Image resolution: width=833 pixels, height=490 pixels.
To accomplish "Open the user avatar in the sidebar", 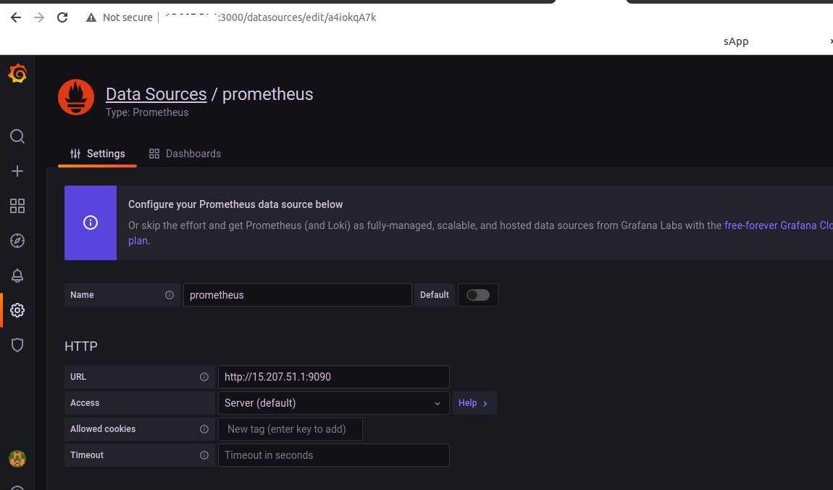I will coord(17,459).
